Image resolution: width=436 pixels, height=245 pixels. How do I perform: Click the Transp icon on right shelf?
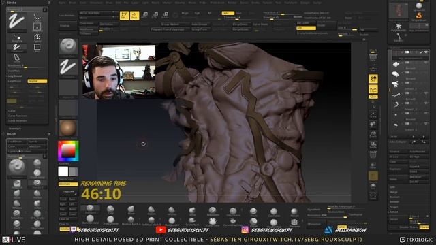click(373, 165)
